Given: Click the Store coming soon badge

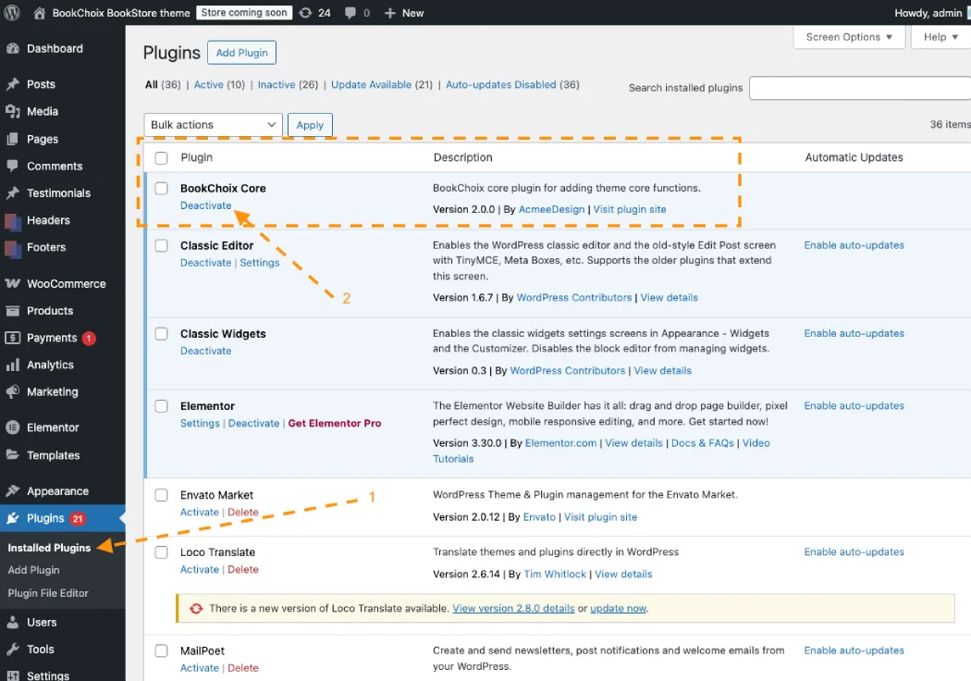Looking at the screenshot, I should click(244, 12).
